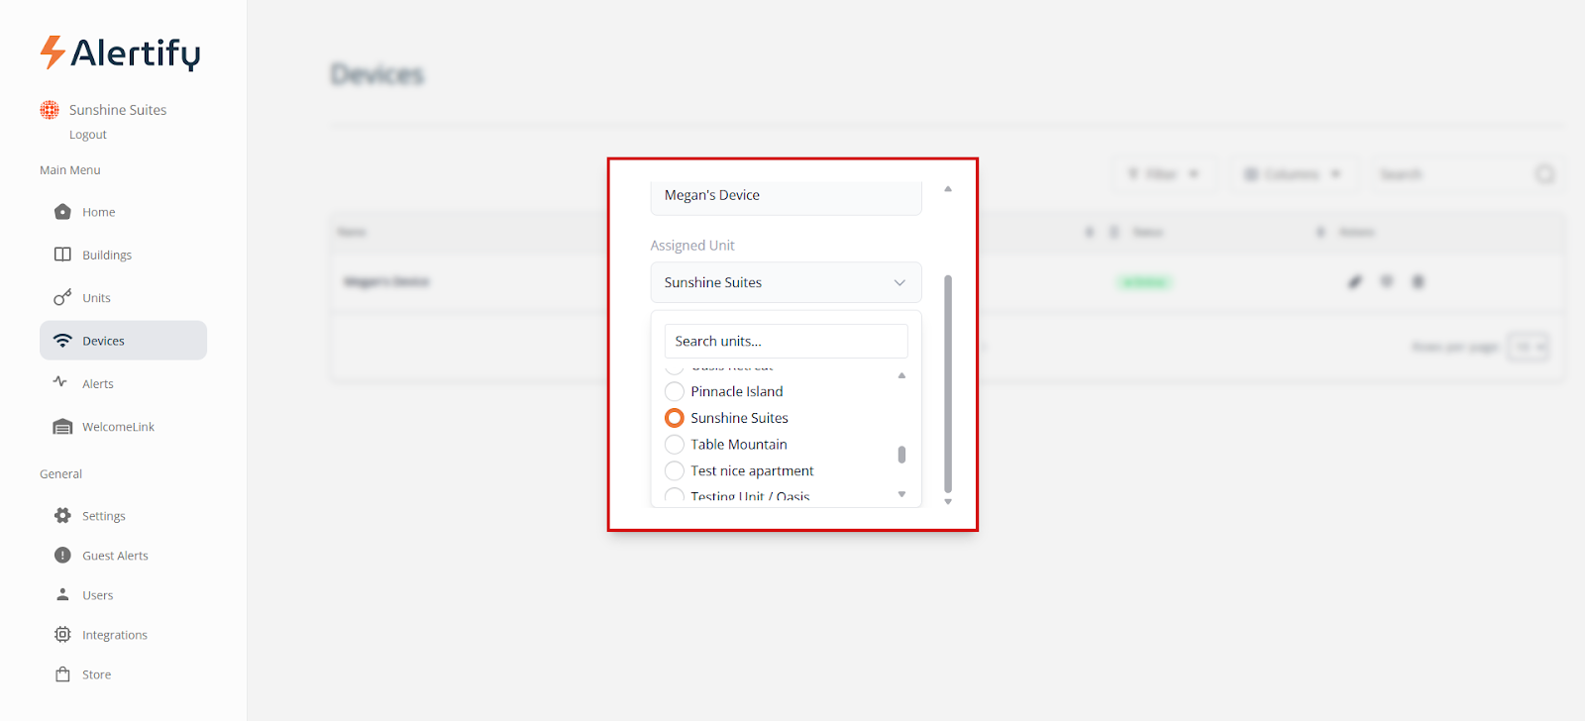This screenshot has width=1585, height=721.
Task: Click the Alerts pulse icon
Action: click(60, 382)
